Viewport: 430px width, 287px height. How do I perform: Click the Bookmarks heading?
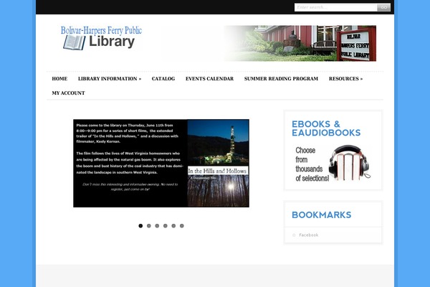coord(321,215)
